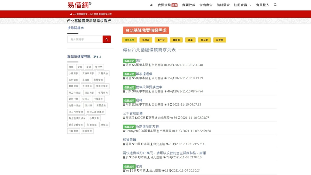Select the 台北基隆 region tab

[129, 40]
